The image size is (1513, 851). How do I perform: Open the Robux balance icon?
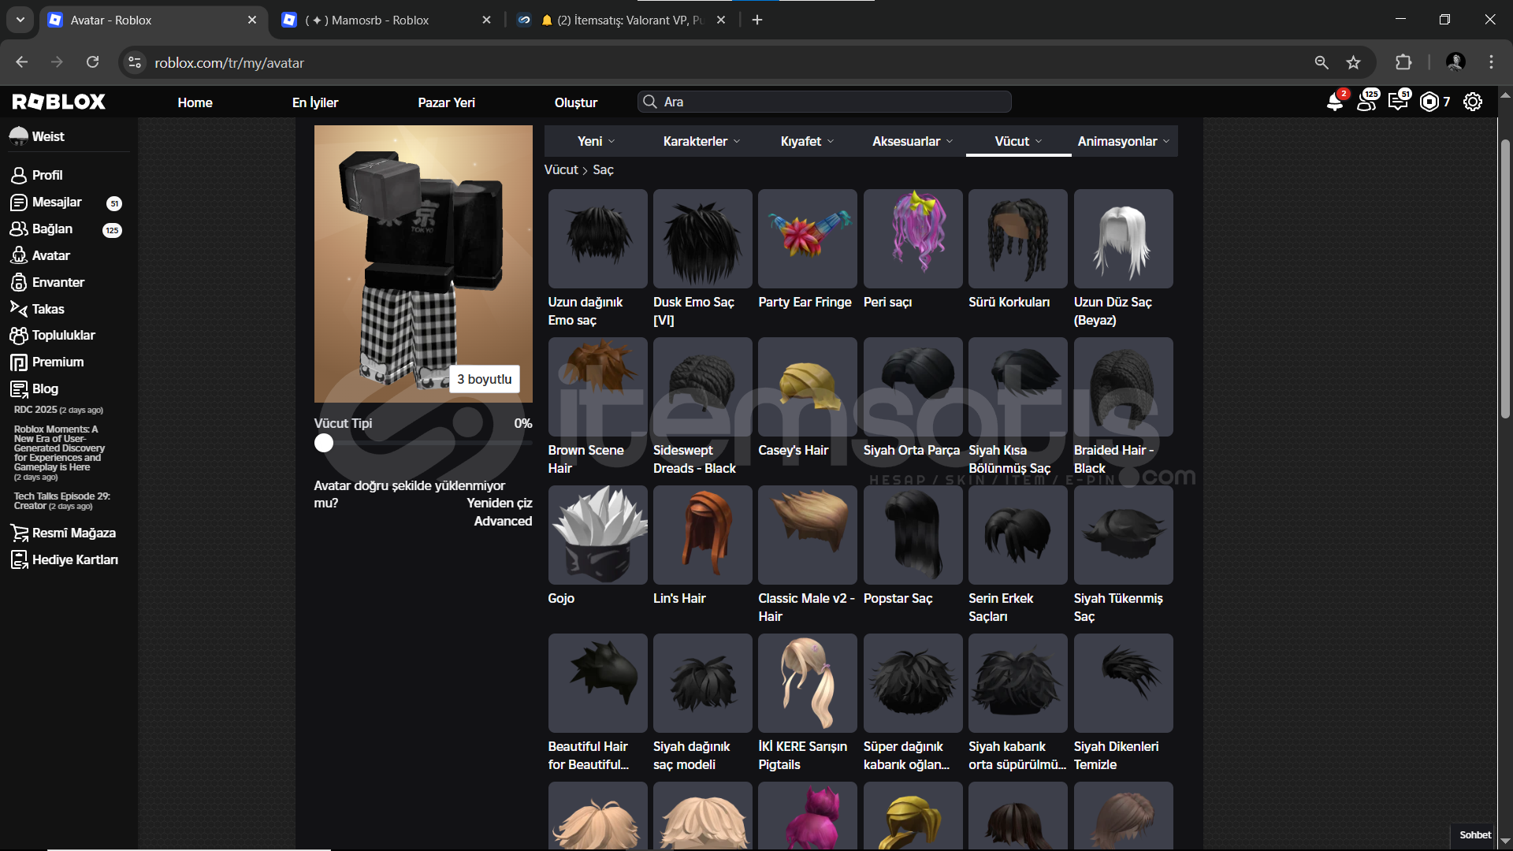[x=1429, y=102]
